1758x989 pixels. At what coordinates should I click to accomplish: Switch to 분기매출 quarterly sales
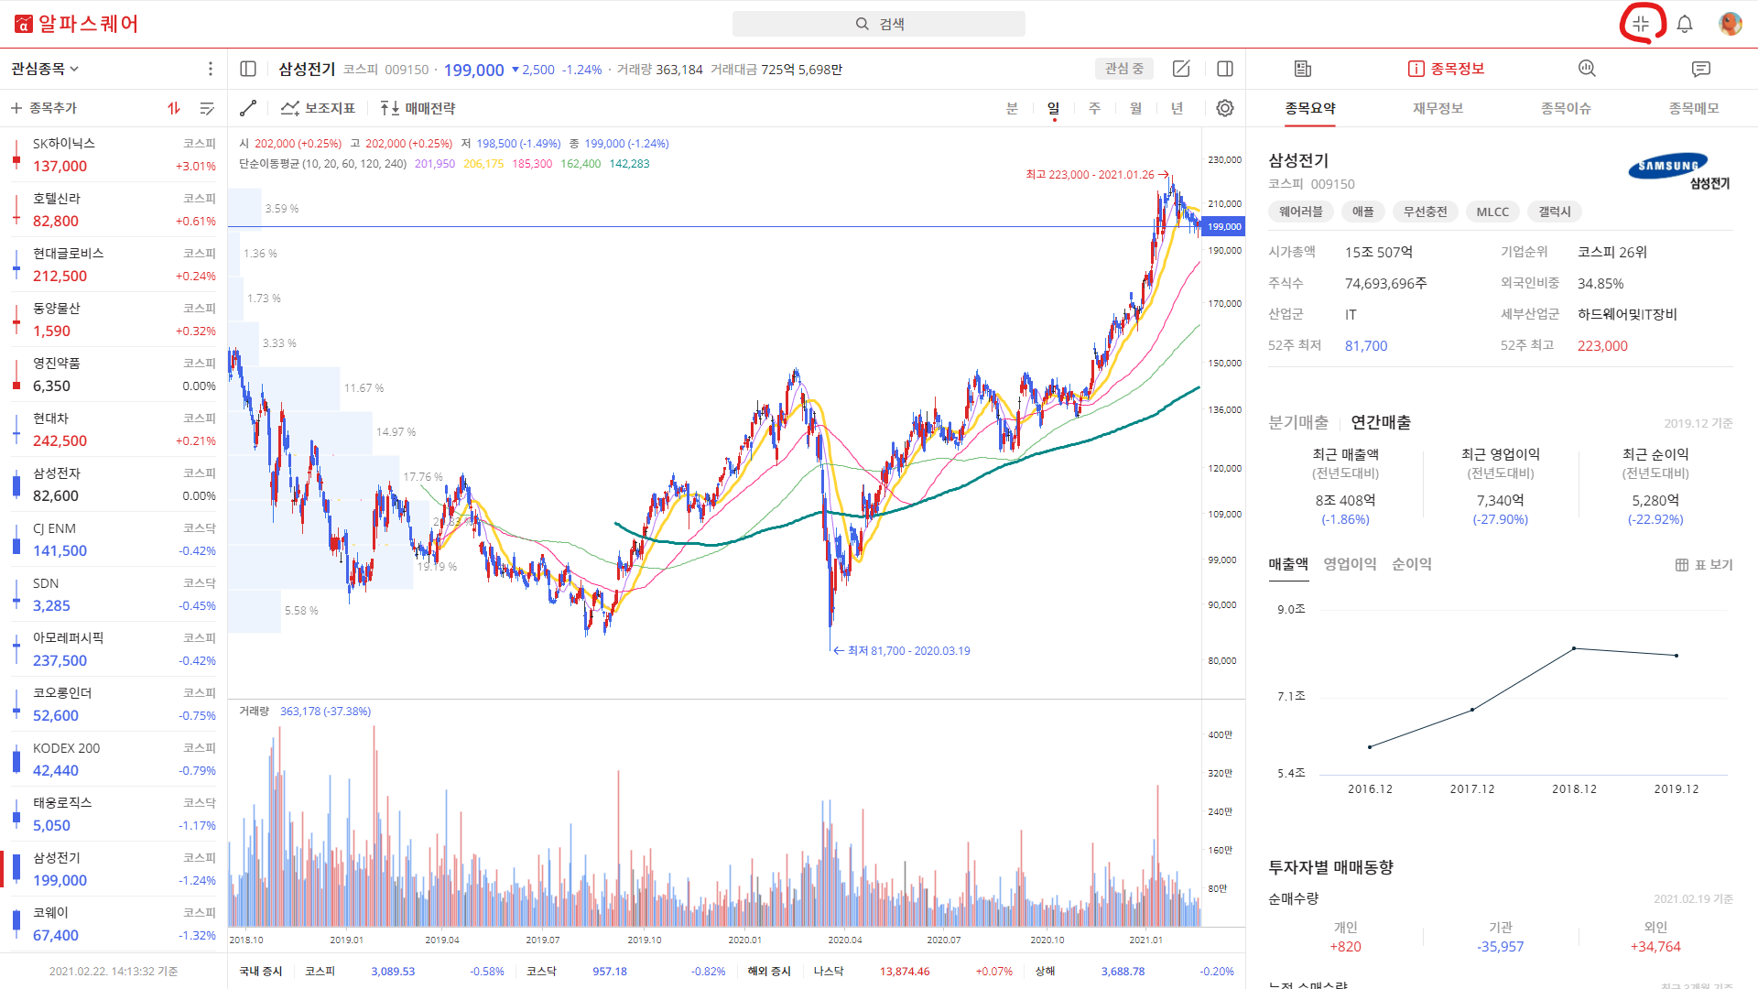tap(1298, 422)
